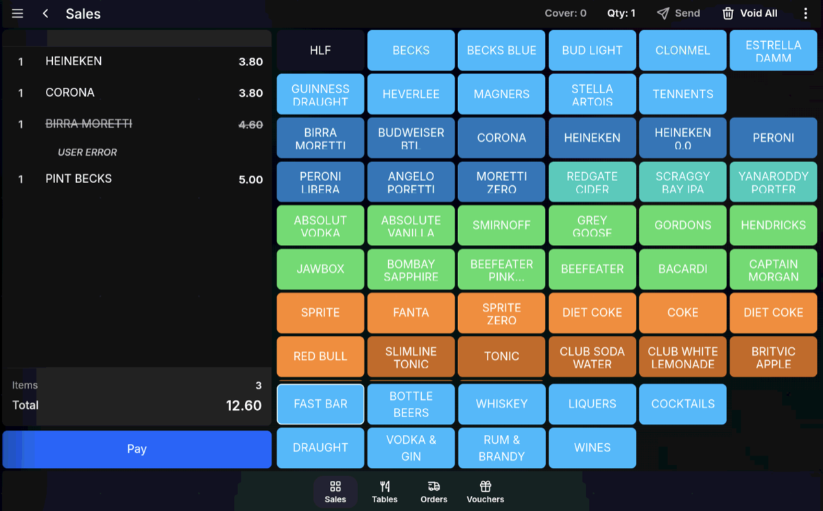823x511 pixels.
Task: Add GREY GOOSE to order
Action: (592, 226)
